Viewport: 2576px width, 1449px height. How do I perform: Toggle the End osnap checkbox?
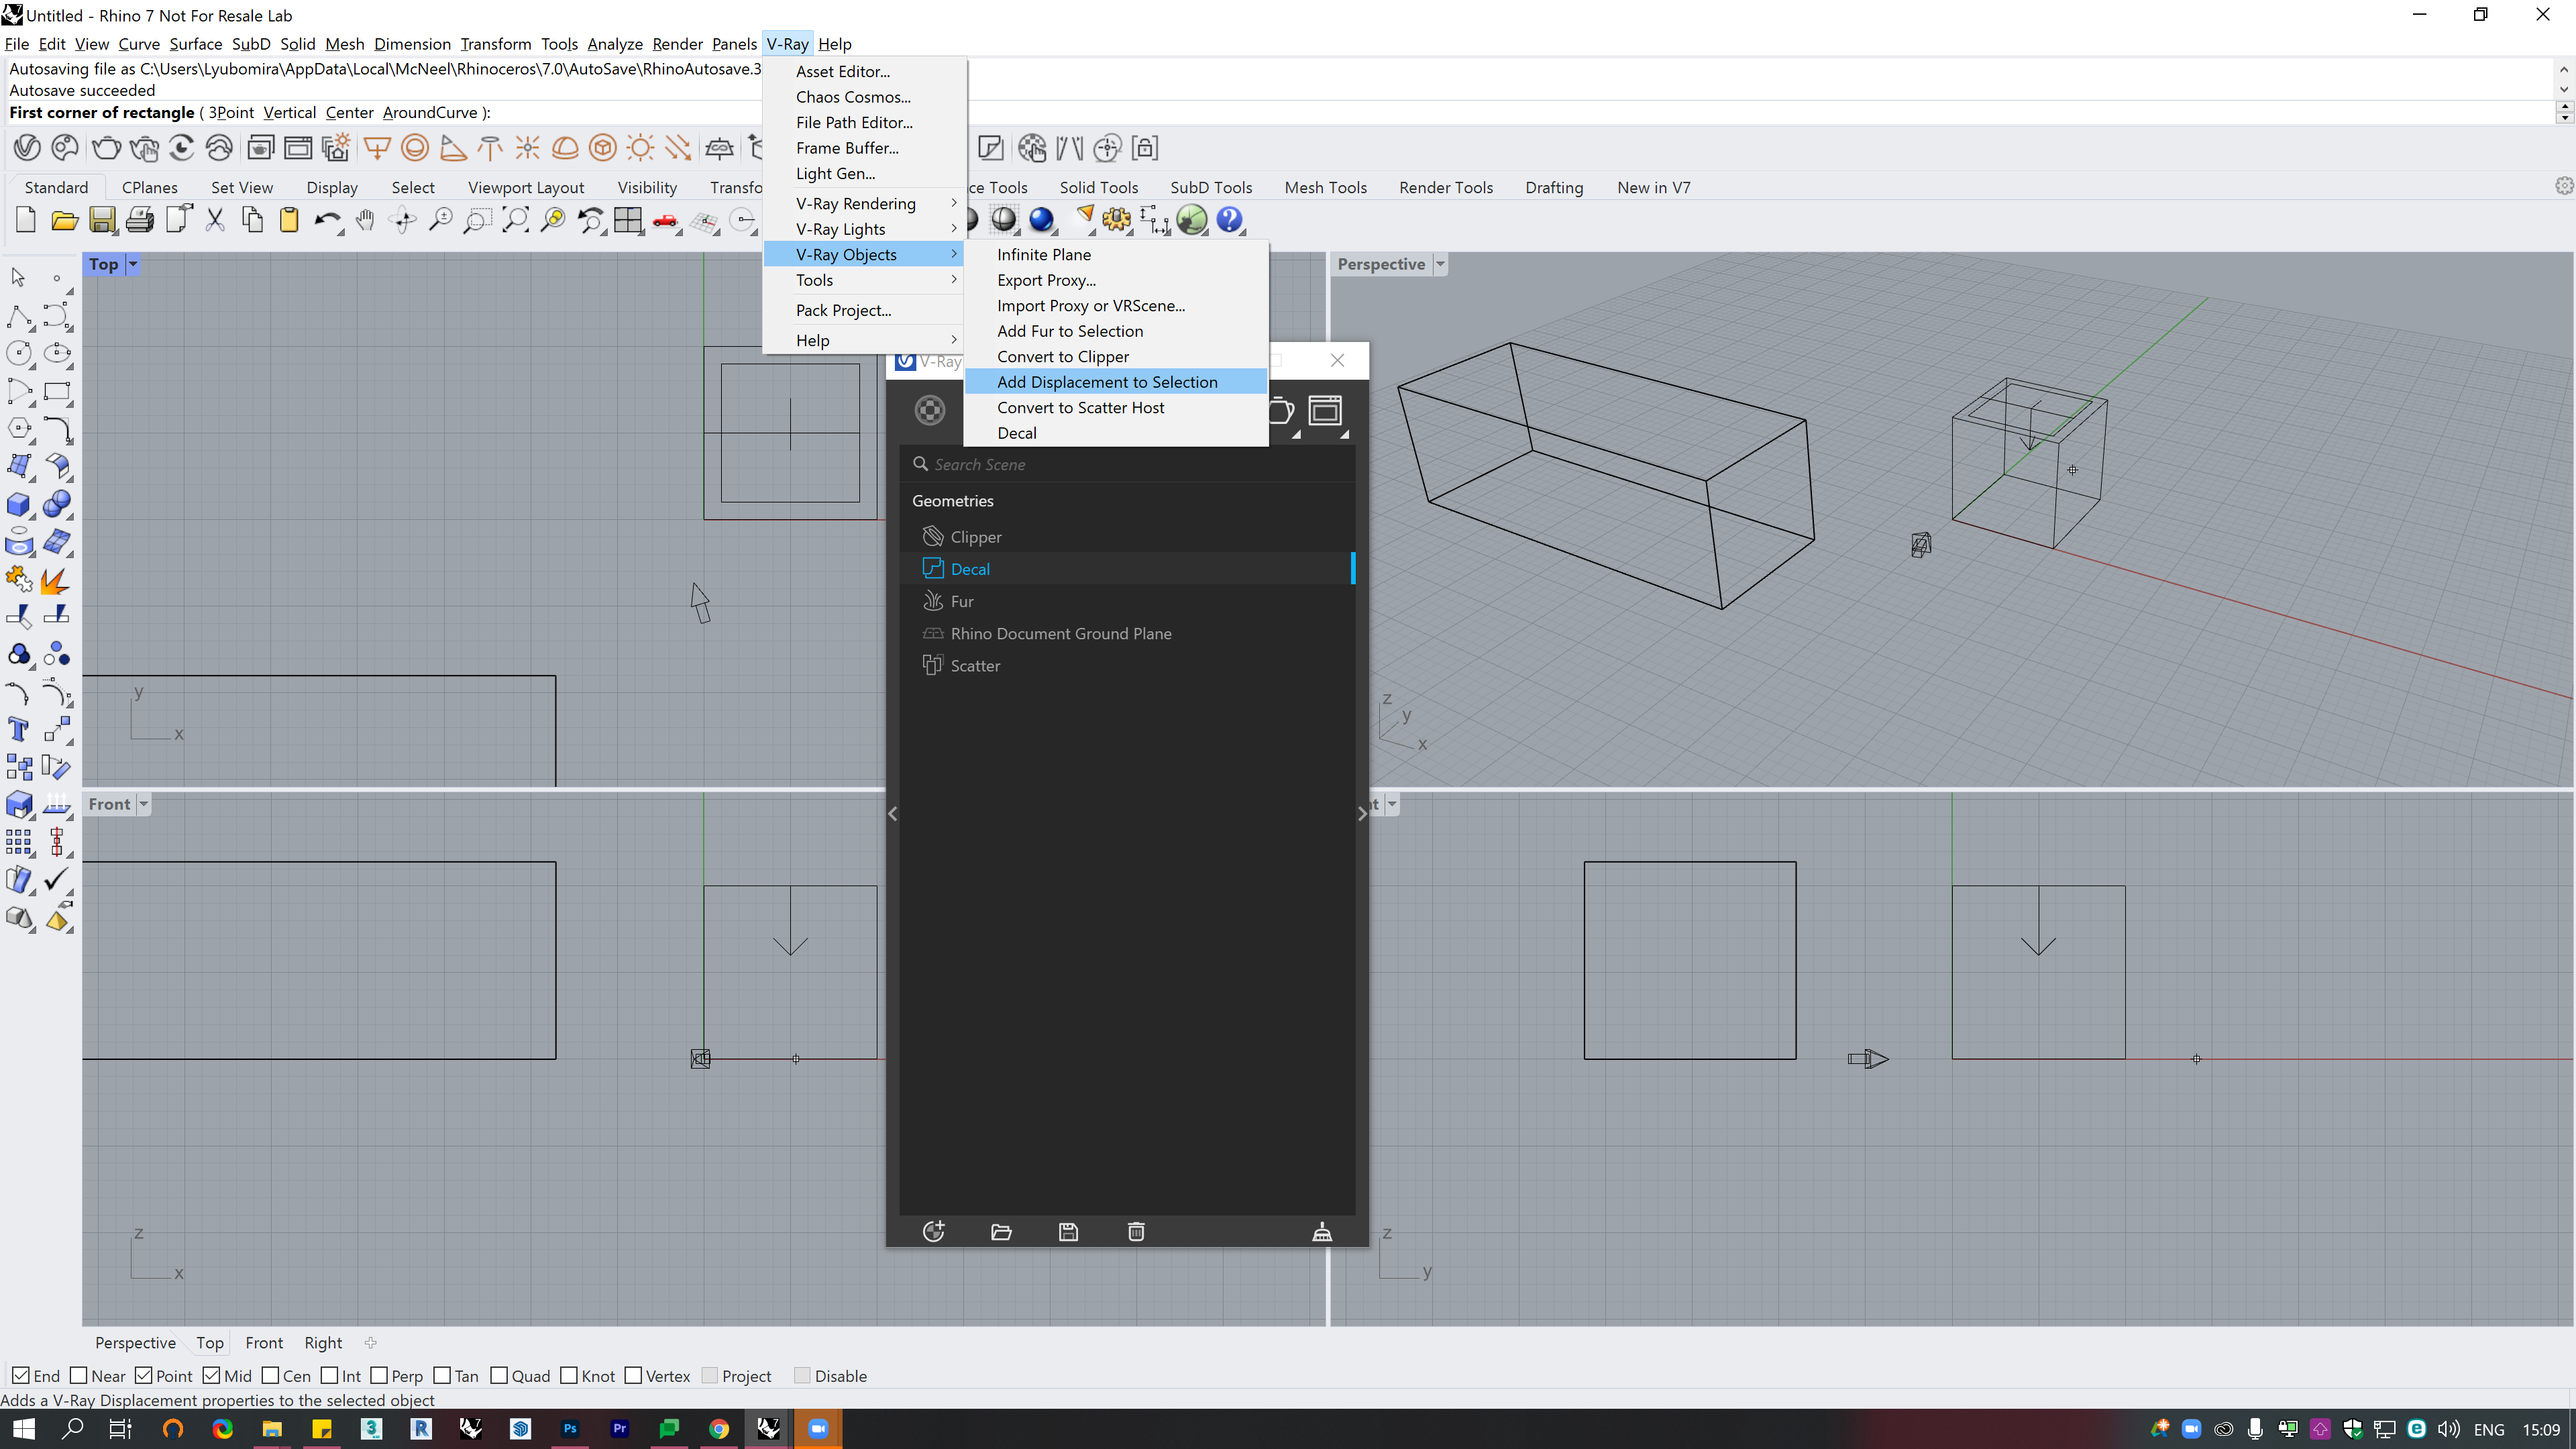point(20,1376)
